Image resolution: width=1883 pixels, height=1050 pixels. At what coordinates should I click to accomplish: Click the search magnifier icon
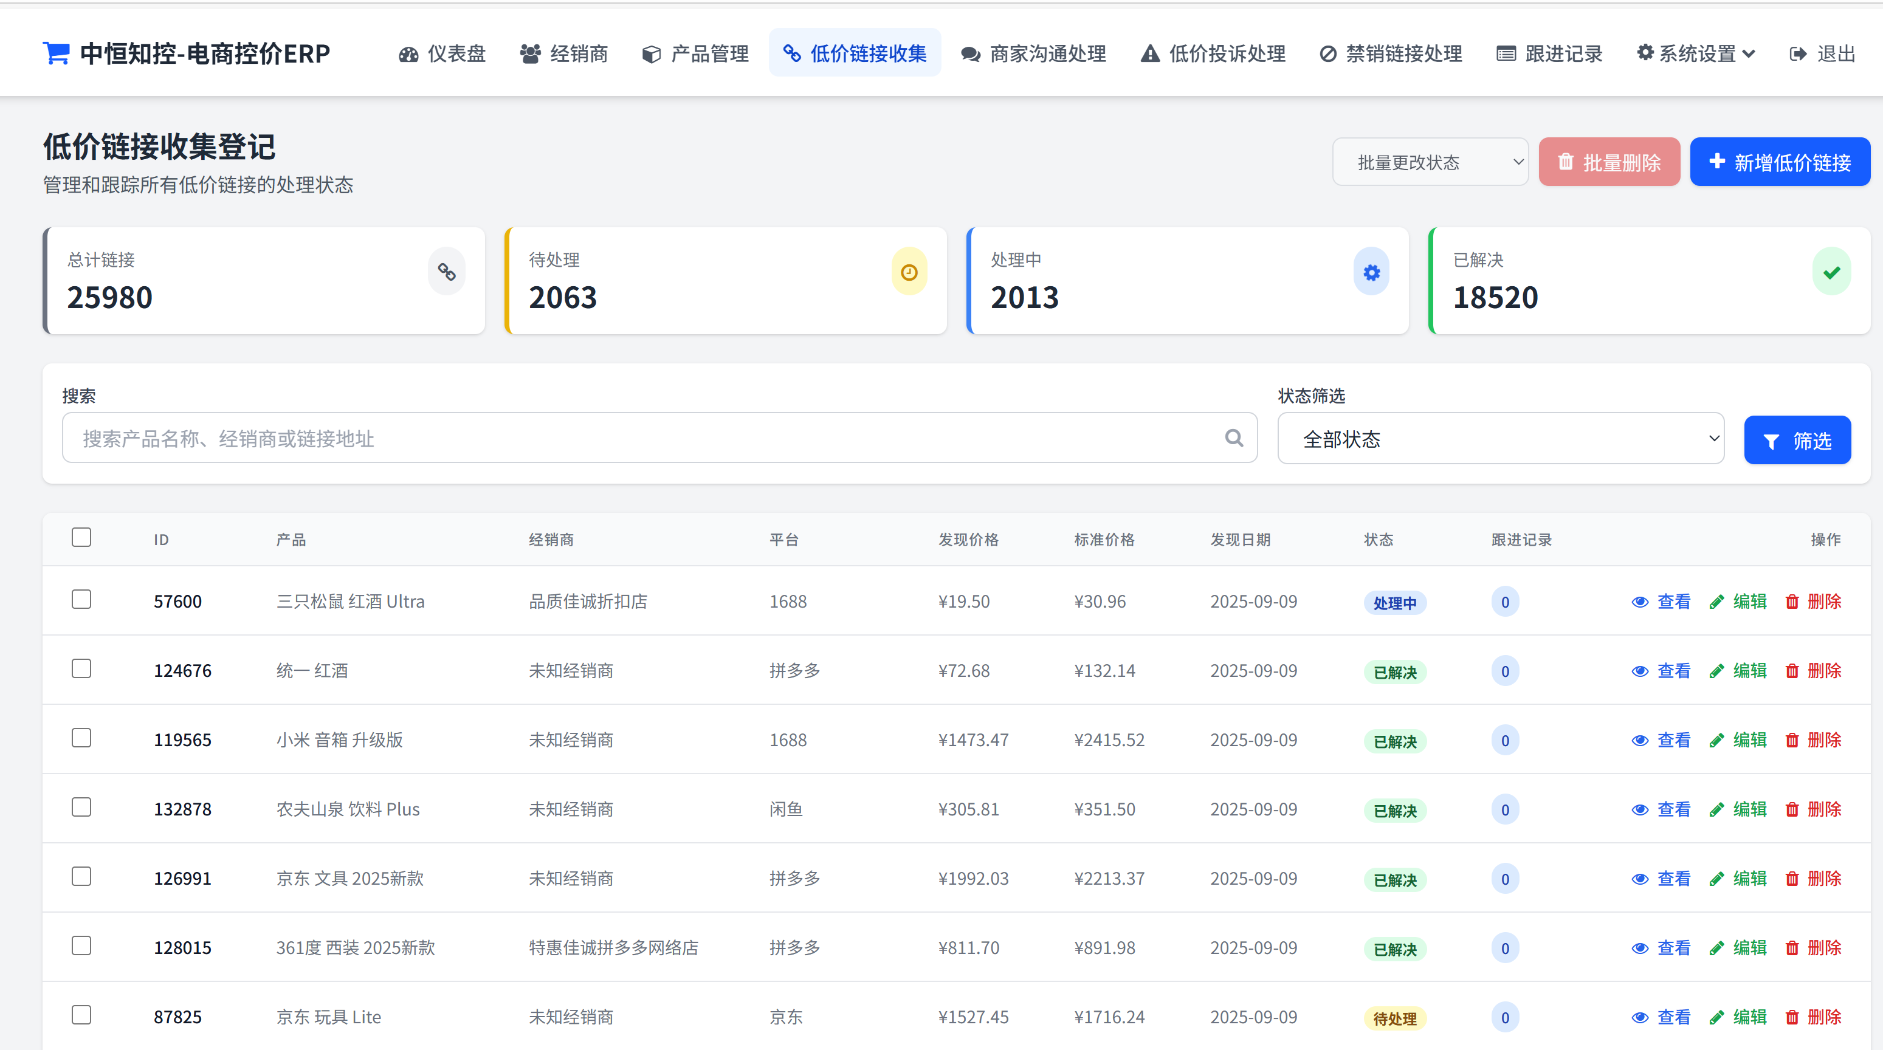click(x=1234, y=437)
